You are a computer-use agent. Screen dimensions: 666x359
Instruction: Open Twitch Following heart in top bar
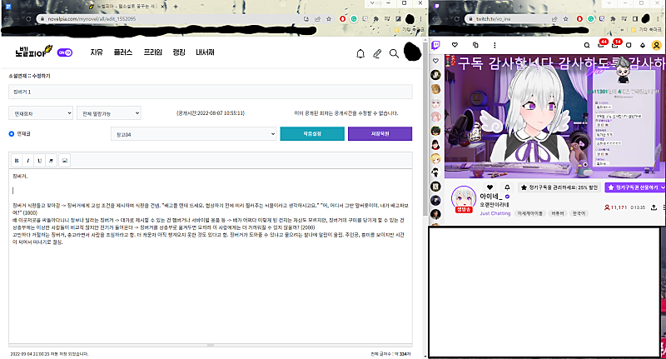pyautogui.click(x=455, y=45)
